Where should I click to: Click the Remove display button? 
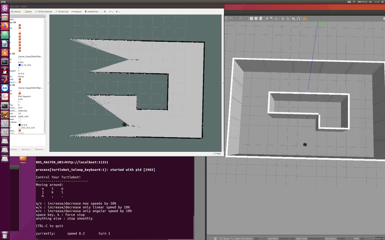pos(26,149)
